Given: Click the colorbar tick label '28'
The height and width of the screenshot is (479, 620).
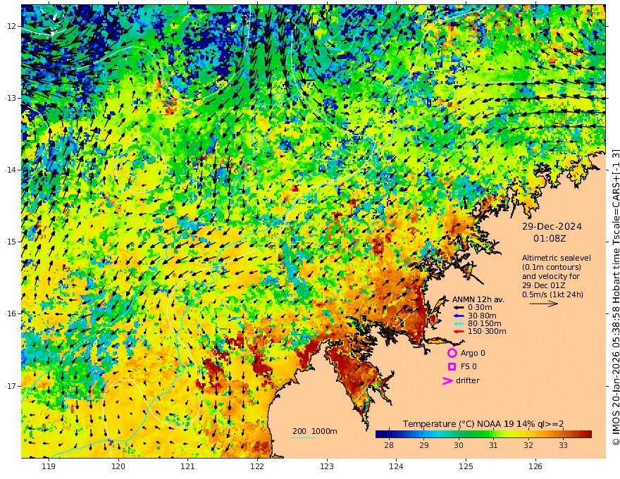Looking at the screenshot, I should 389,445.
